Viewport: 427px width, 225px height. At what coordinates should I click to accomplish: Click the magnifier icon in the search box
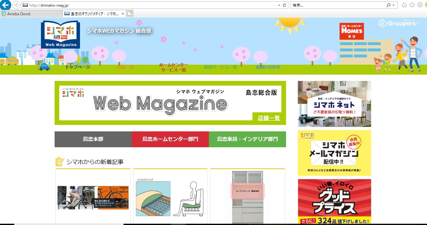point(388,5)
